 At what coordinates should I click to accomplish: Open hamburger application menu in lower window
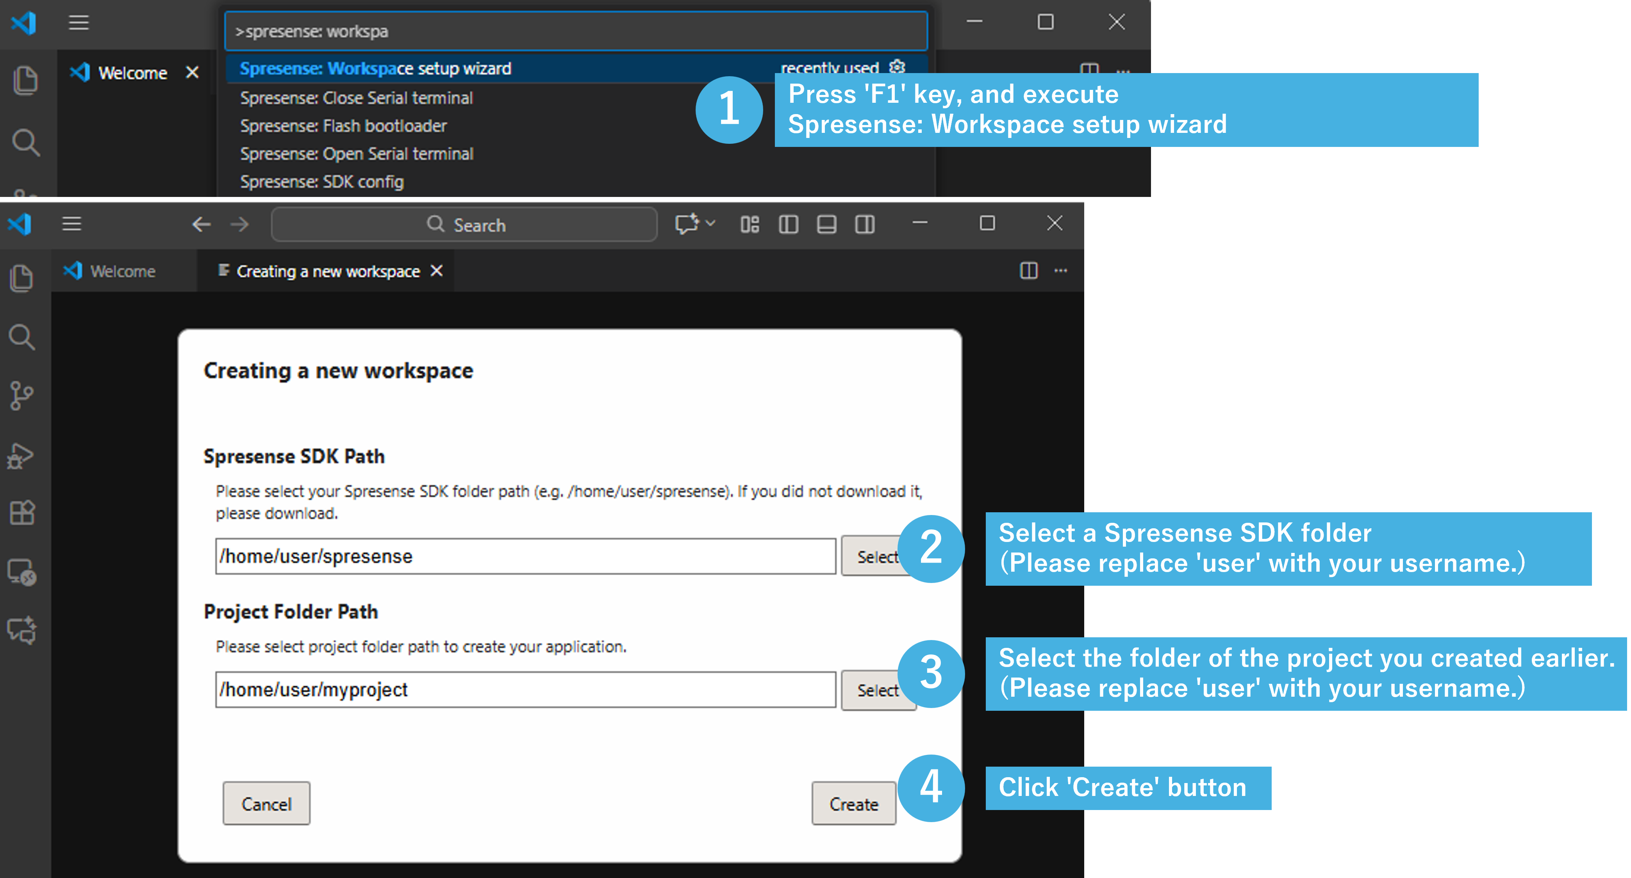(x=71, y=224)
